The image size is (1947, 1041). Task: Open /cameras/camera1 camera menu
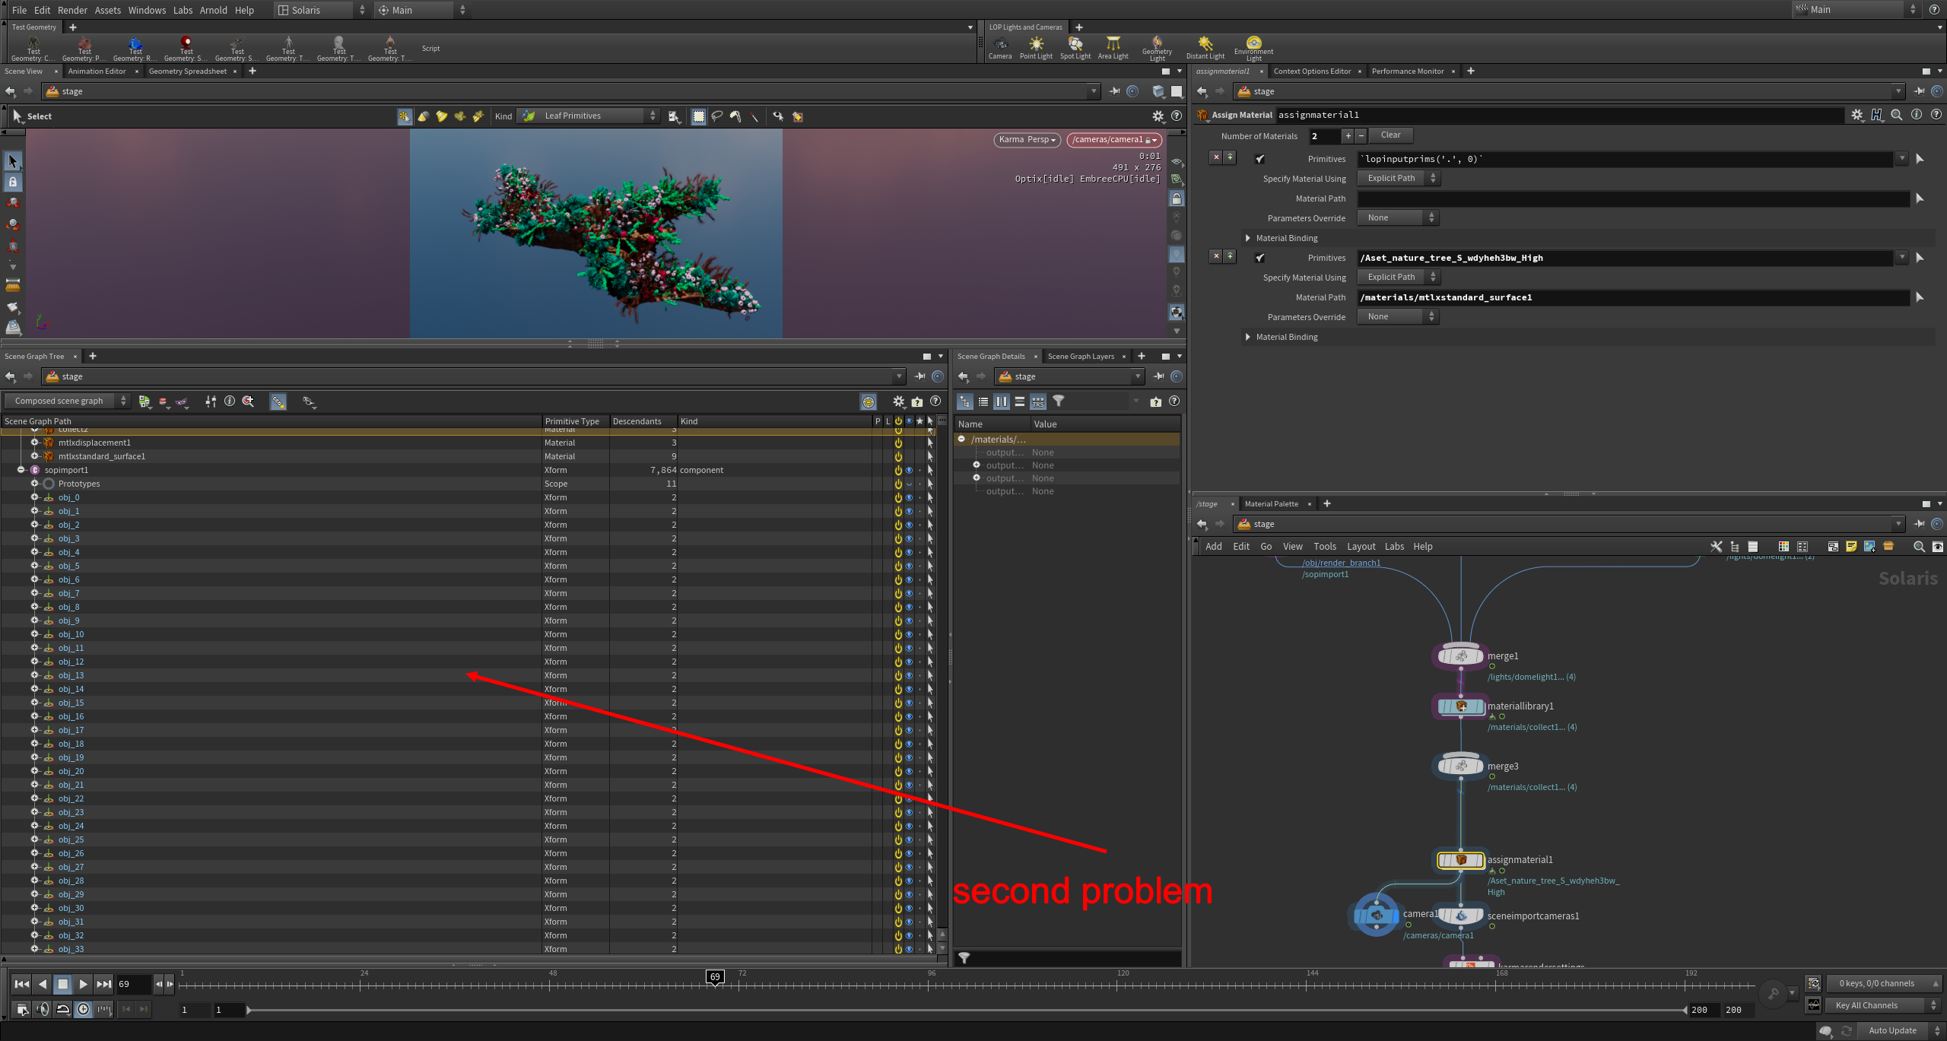click(1113, 140)
